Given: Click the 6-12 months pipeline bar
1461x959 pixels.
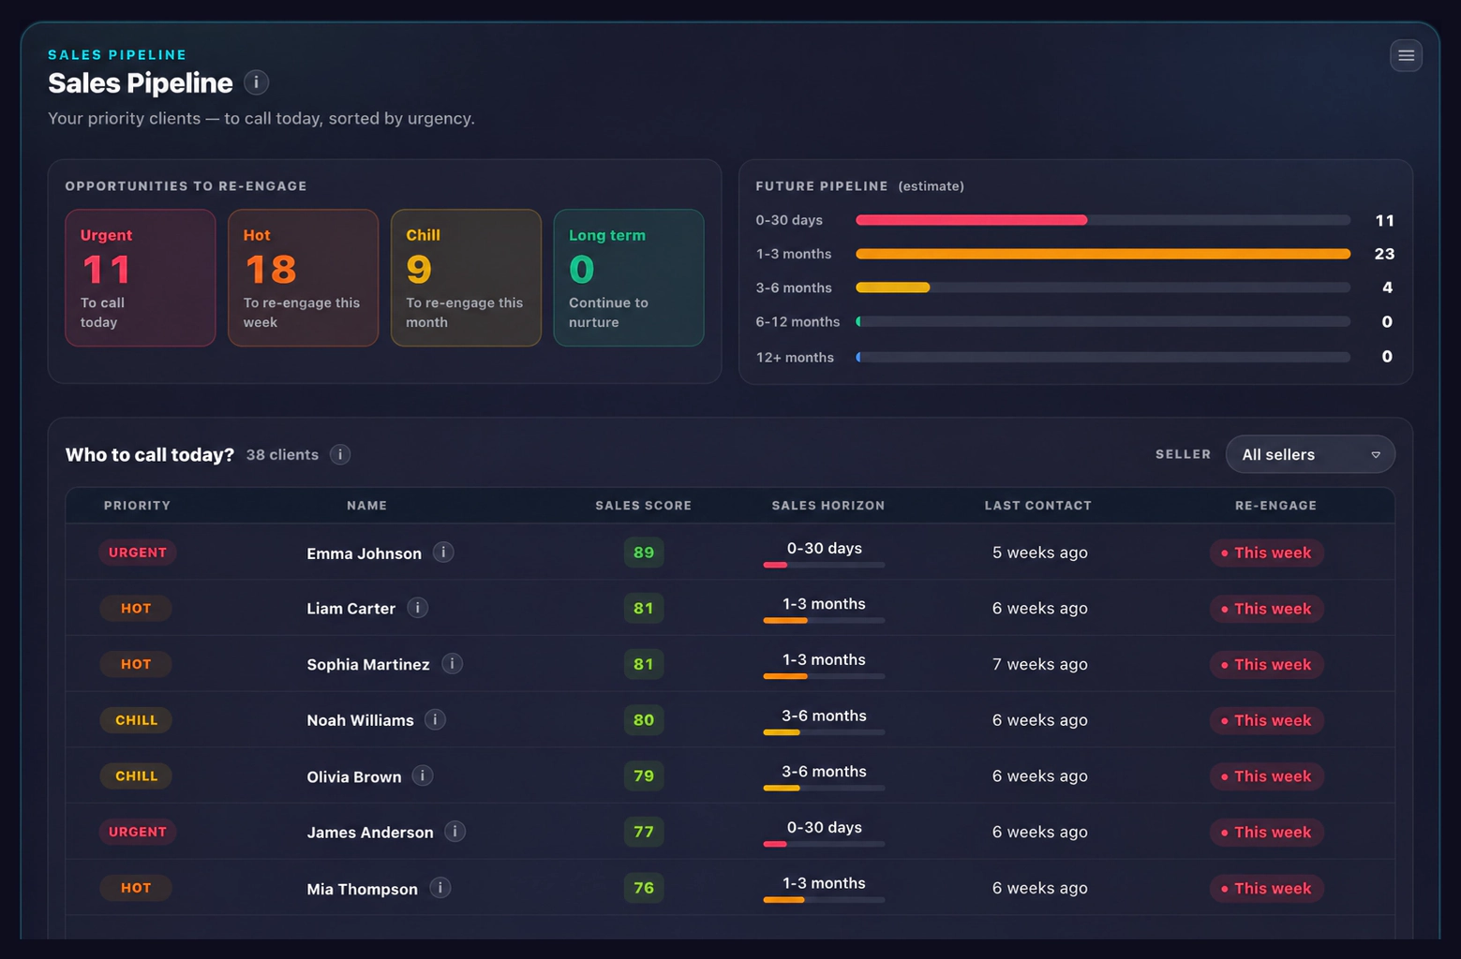Looking at the screenshot, I should point(1103,321).
